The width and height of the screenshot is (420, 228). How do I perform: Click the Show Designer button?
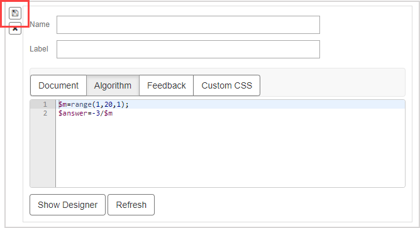tap(67, 205)
